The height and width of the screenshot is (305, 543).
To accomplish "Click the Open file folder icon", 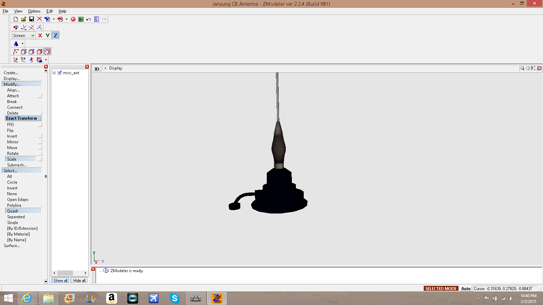I will coord(23,19).
